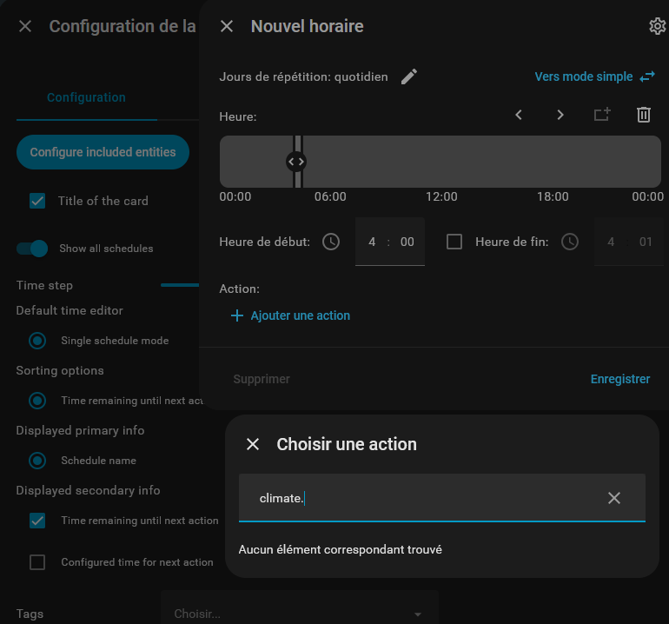
Task: Switch to the Configuration tab
Action: point(86,97)
